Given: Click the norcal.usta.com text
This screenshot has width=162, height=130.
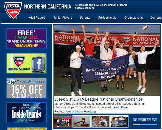Looking at the screenshot, I should tap(84, 8).
